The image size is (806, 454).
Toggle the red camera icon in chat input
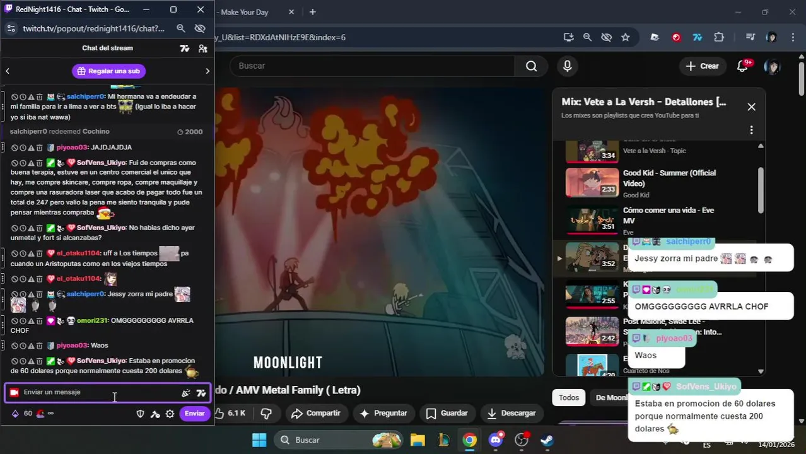[x=14, y=393]
